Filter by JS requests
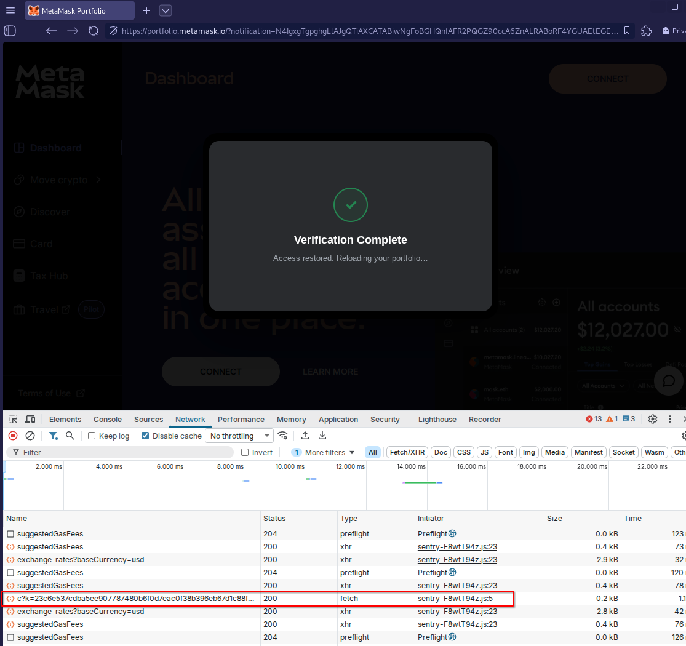This screenshot has width=686, height=646. (484, 452)
